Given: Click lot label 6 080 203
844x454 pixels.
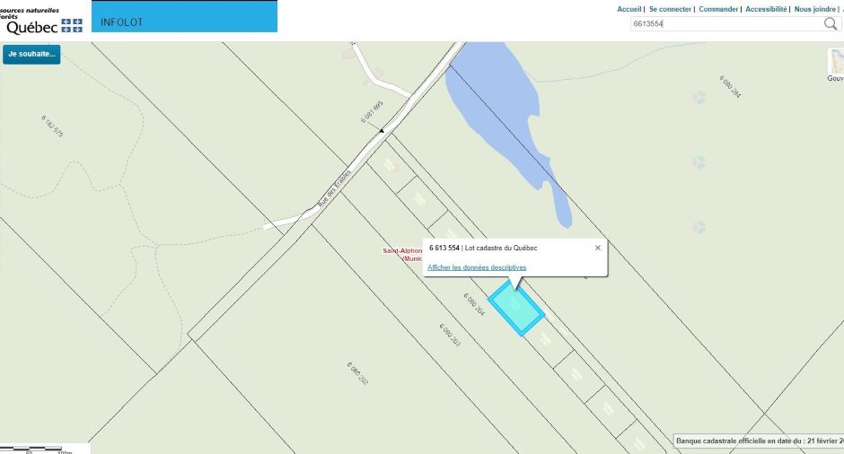Looking at the screenshot, I should coord(450,336).
